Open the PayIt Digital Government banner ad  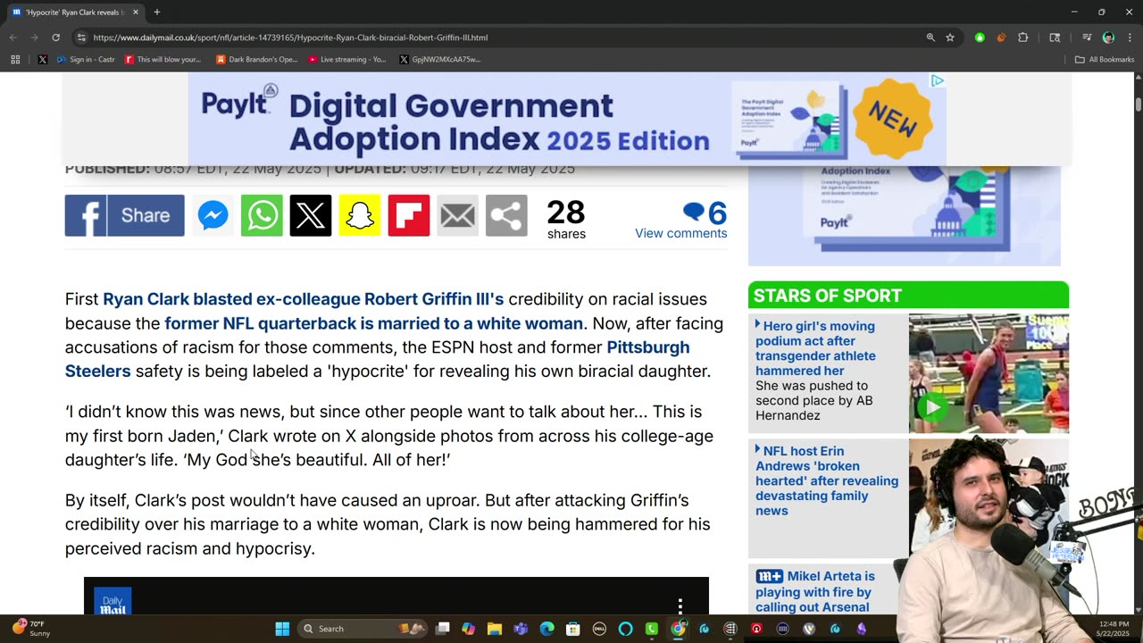click(567, 119)
